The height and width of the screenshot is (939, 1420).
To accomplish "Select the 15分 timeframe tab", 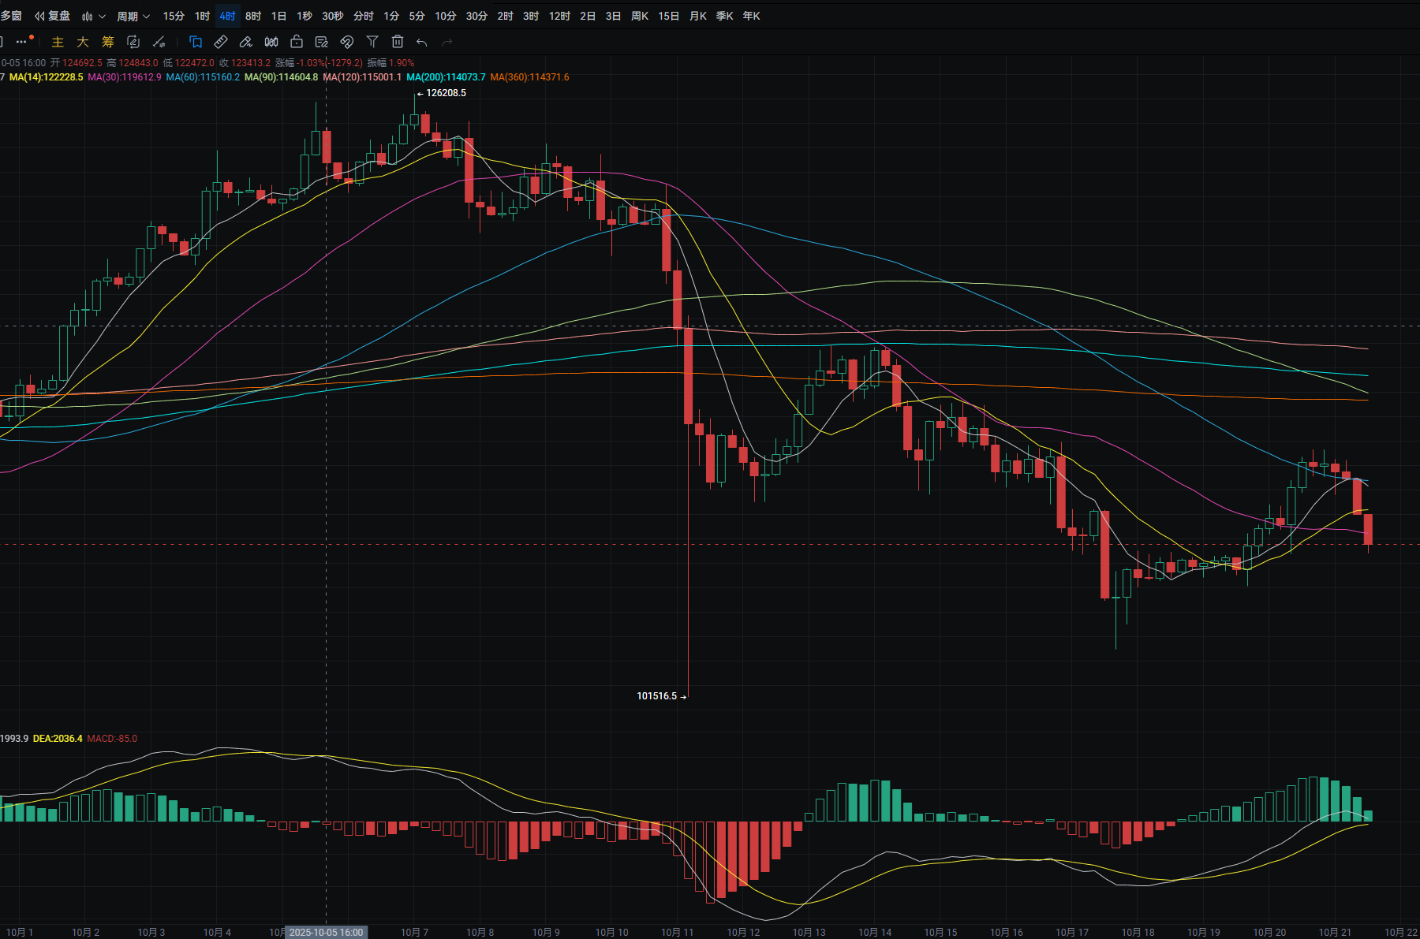I will tap(174, 16).
